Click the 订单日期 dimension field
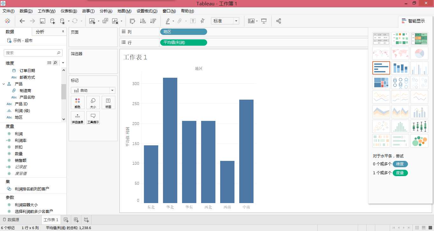The image size is (434, 231). click(x=27, y=70)
